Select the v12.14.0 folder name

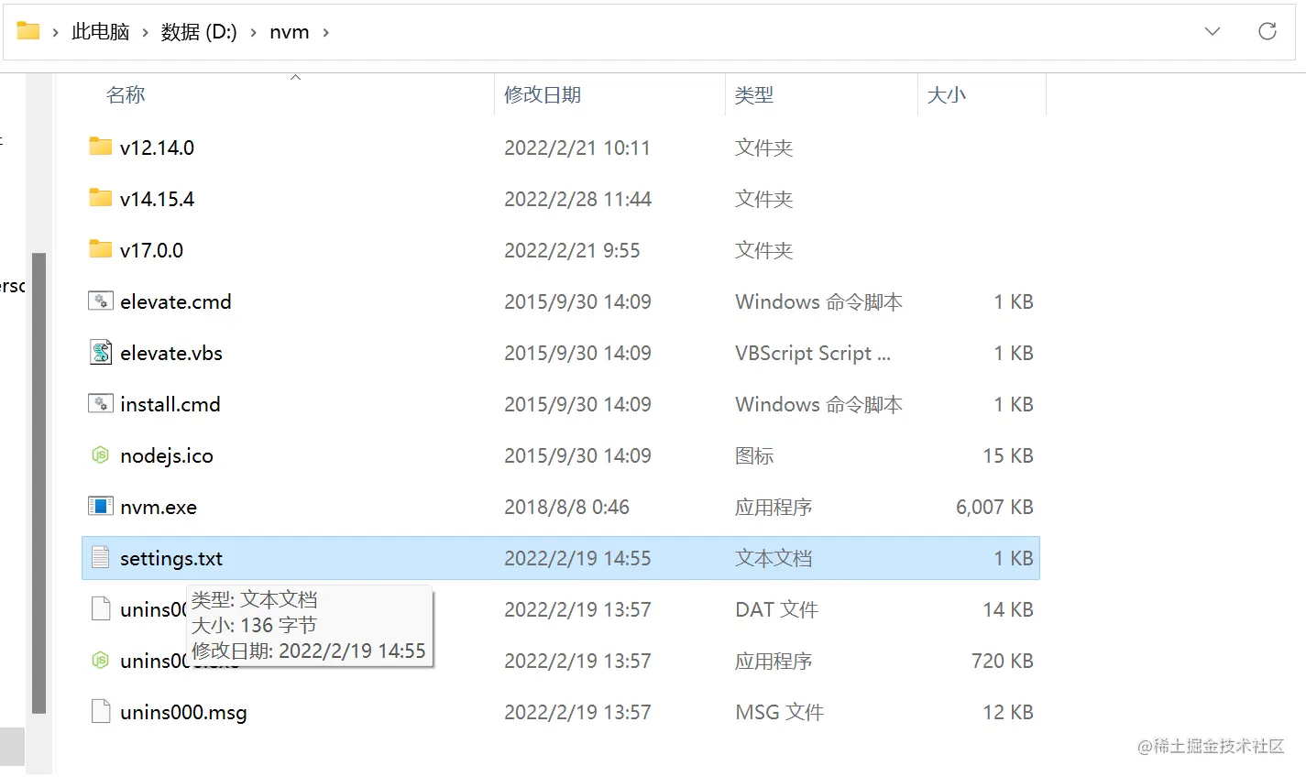tap(157, 148)
